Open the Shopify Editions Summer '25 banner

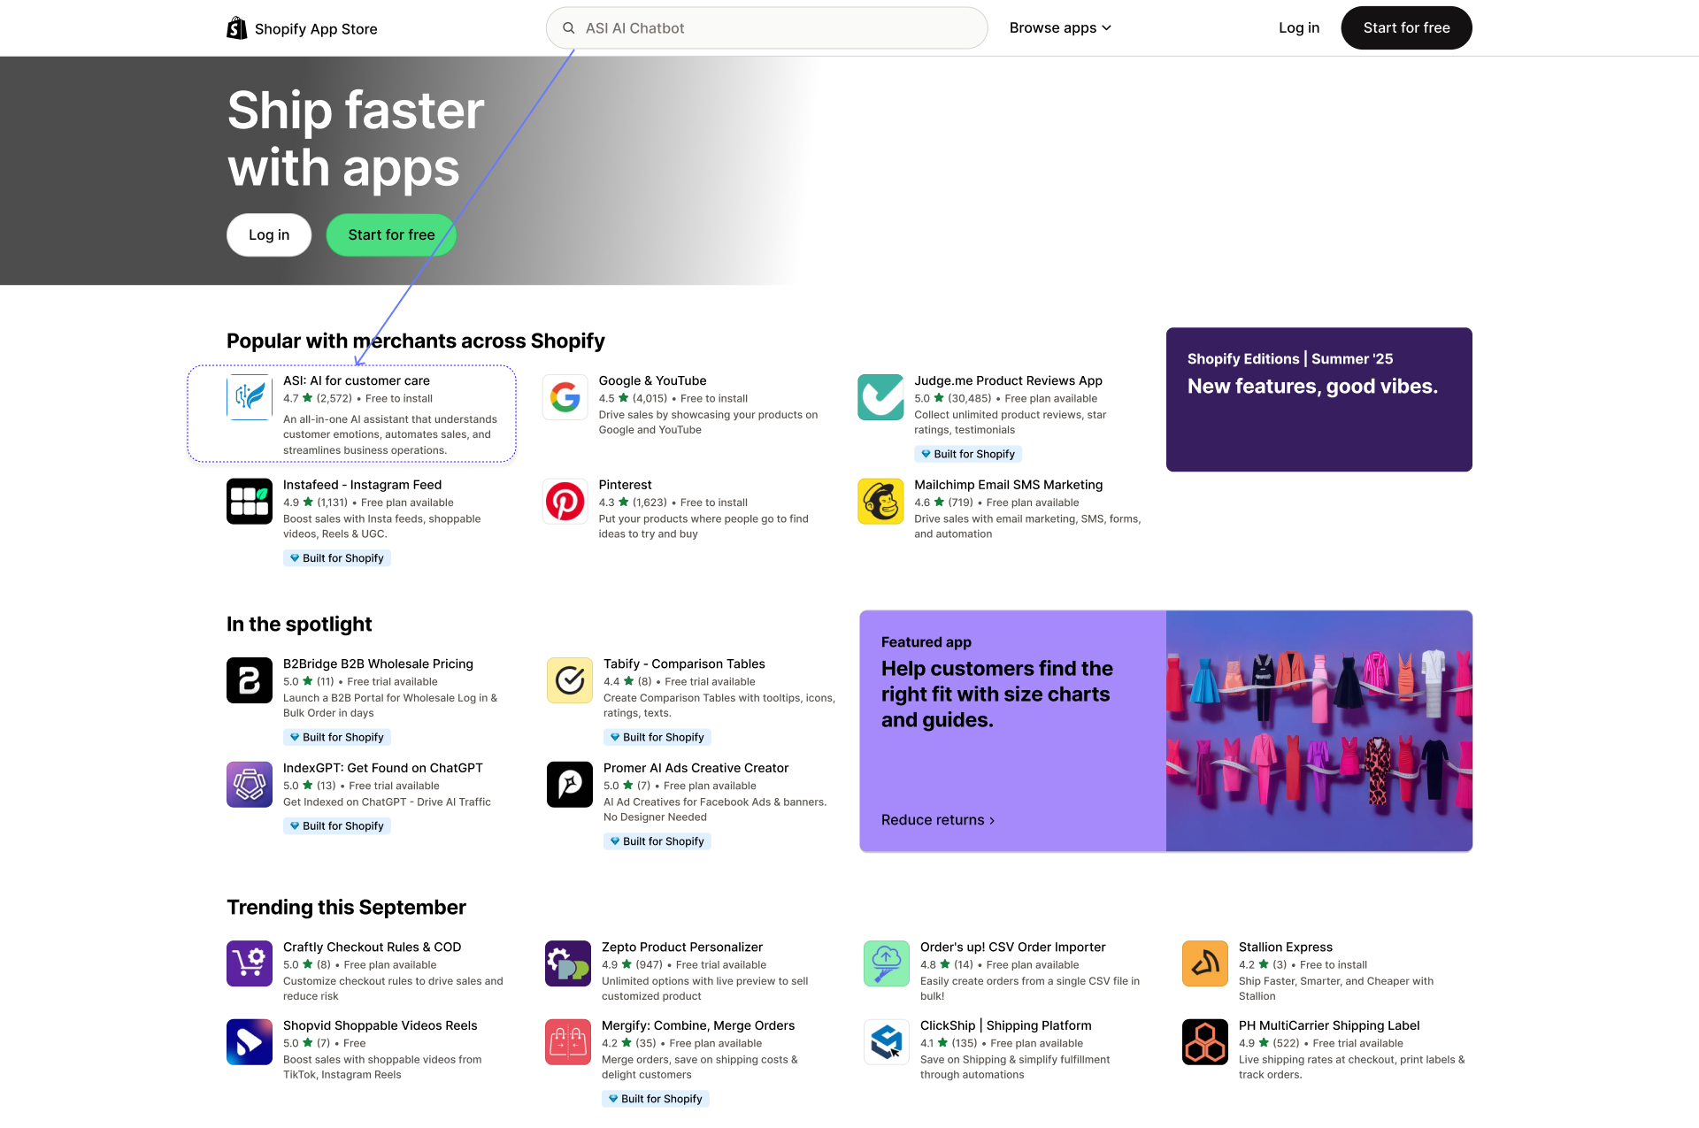1318,399
